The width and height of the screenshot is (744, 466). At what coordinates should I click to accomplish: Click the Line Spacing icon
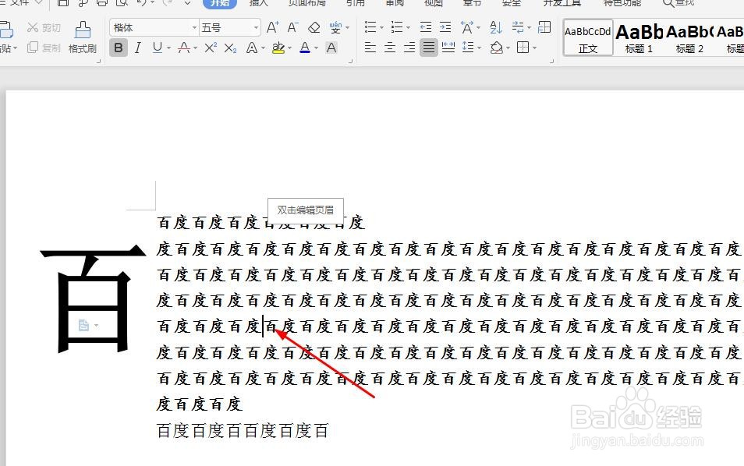(468, 48)
